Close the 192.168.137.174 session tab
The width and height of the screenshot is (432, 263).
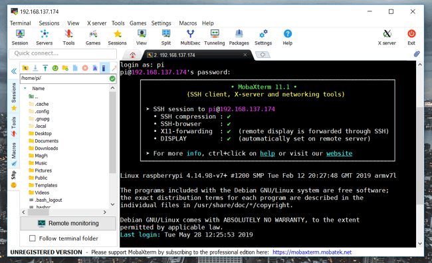tap(245, 55)
